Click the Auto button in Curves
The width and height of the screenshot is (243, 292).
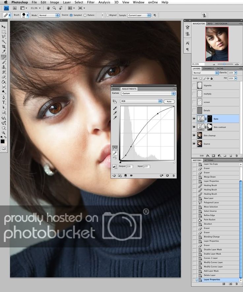point(169,102)
